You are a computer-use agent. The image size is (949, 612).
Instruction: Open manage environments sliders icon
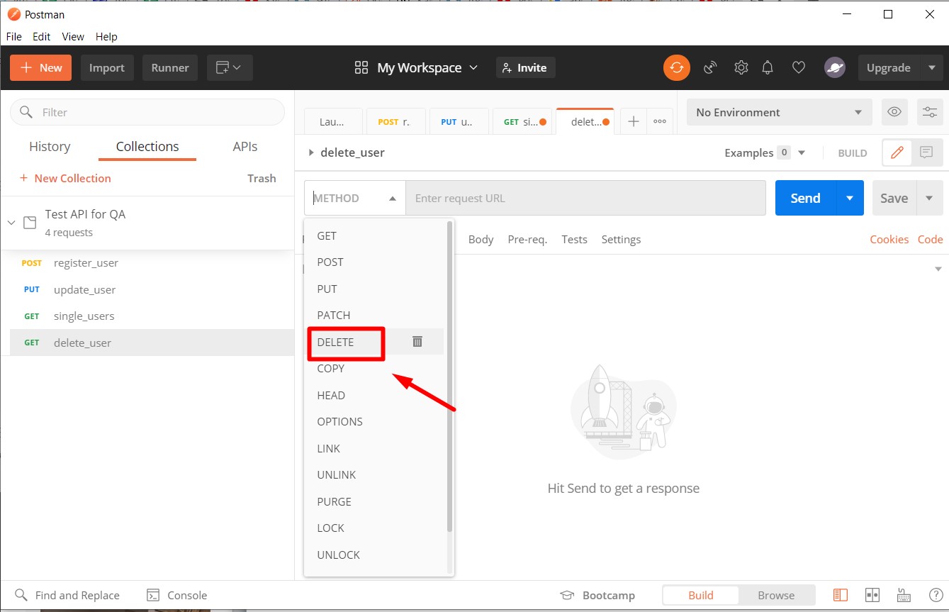[929, 112]
